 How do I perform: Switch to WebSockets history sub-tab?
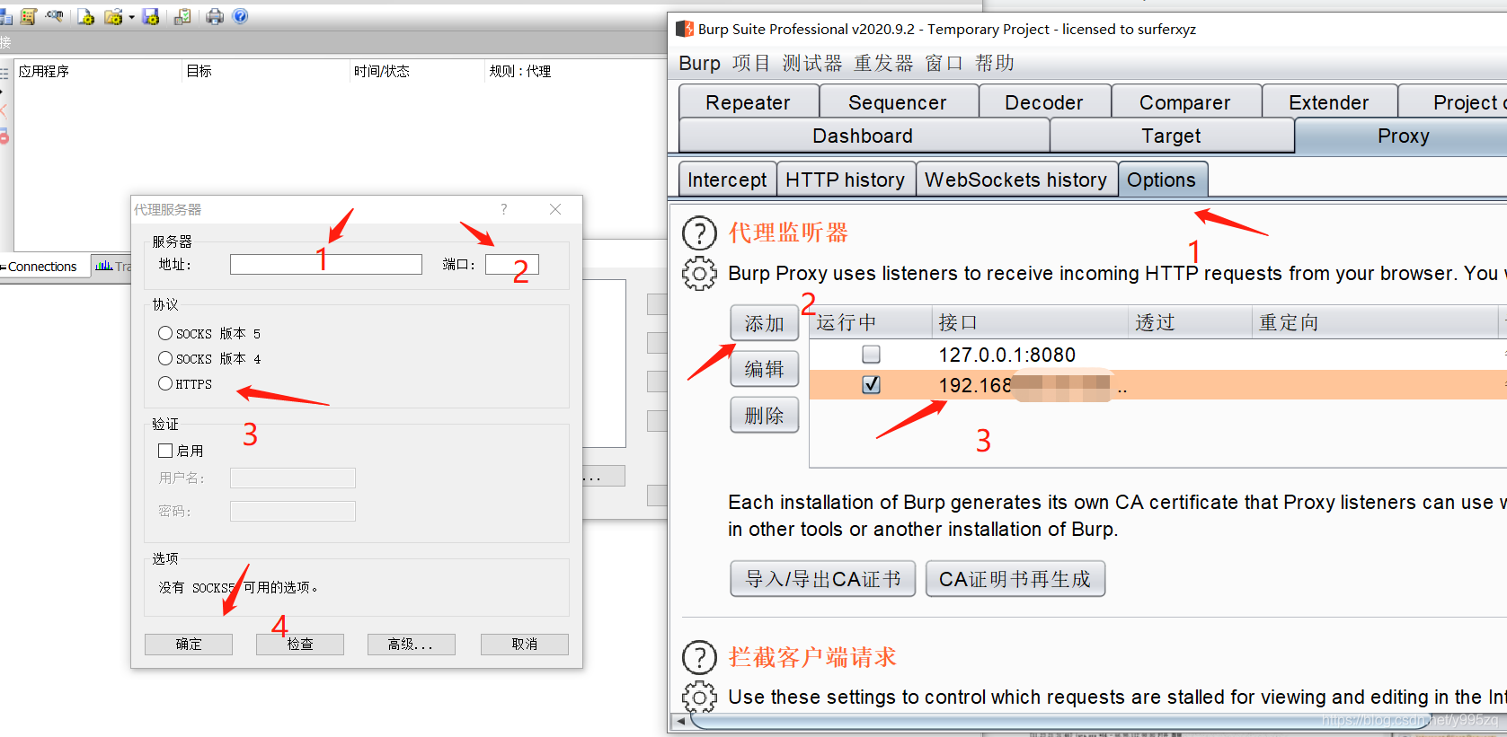coord(1016,180)
